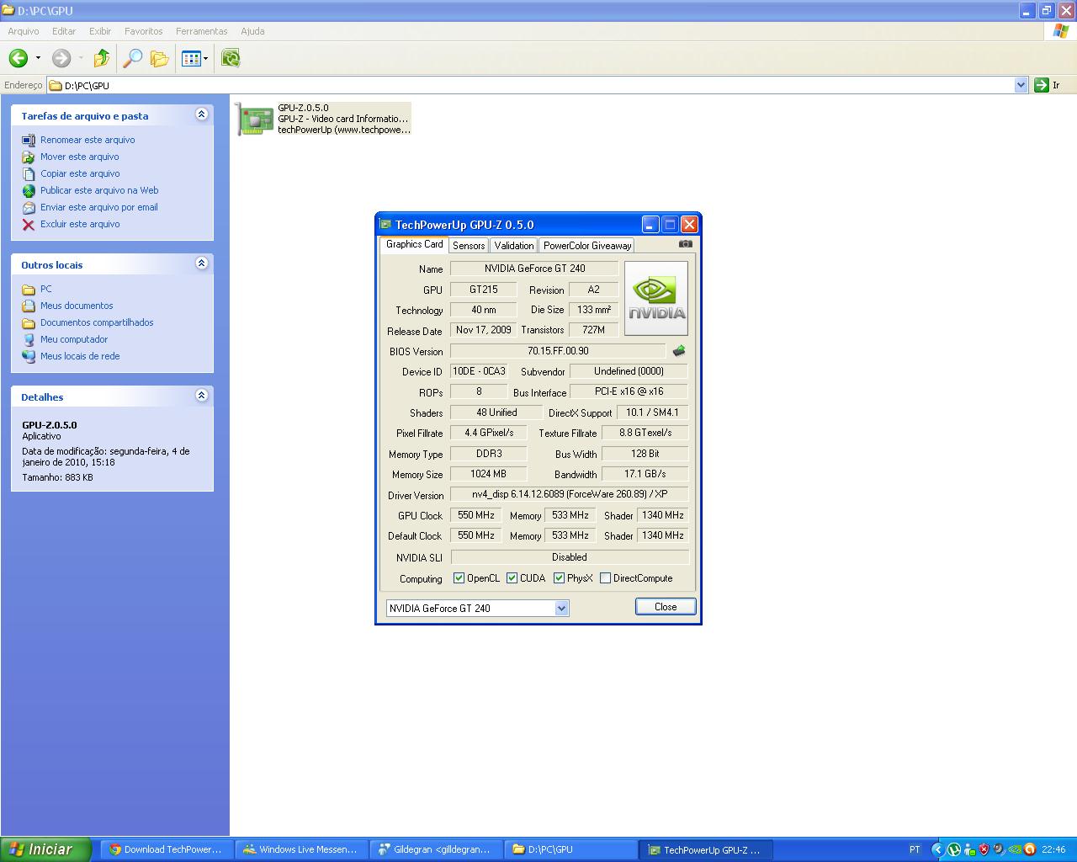Screen dimensions: 1077x862
Task: Switch to the Validation tab
Action: point(514,246)
